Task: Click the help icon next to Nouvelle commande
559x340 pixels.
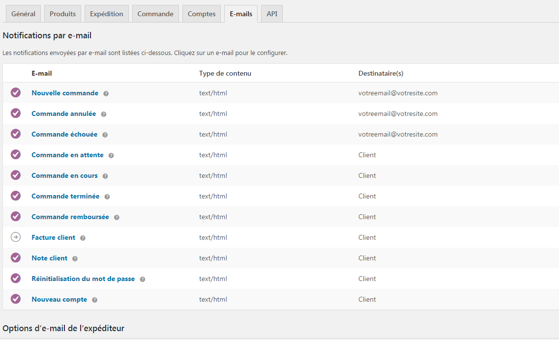Action: [x=106, y=93]
